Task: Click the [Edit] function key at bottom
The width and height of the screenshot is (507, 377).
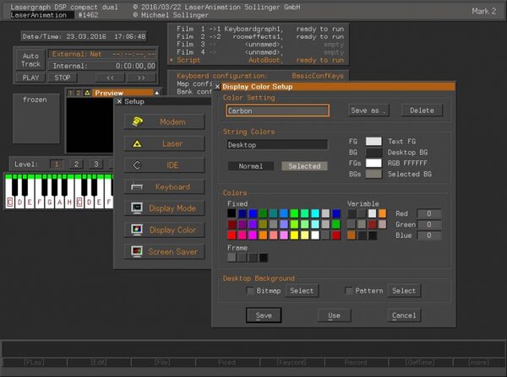Action: coord(99,362)
